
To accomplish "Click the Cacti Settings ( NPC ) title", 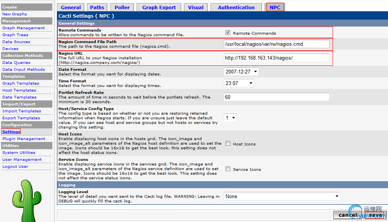I will coord(86,16).
